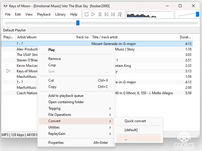Image resolution: width=202 pixels, height=151 pixels.
Task: Minimize the foobar2000 window
Action: coord(167,6)
